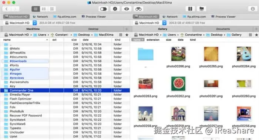Switch to Gallery tab

coord(162,29)
